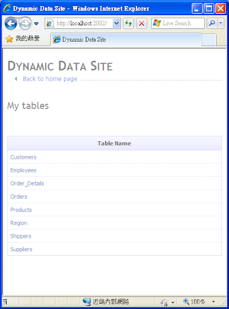Open the recent pages dropdown arrow
This screenshot has height=309, width=229.
point(36,24)
